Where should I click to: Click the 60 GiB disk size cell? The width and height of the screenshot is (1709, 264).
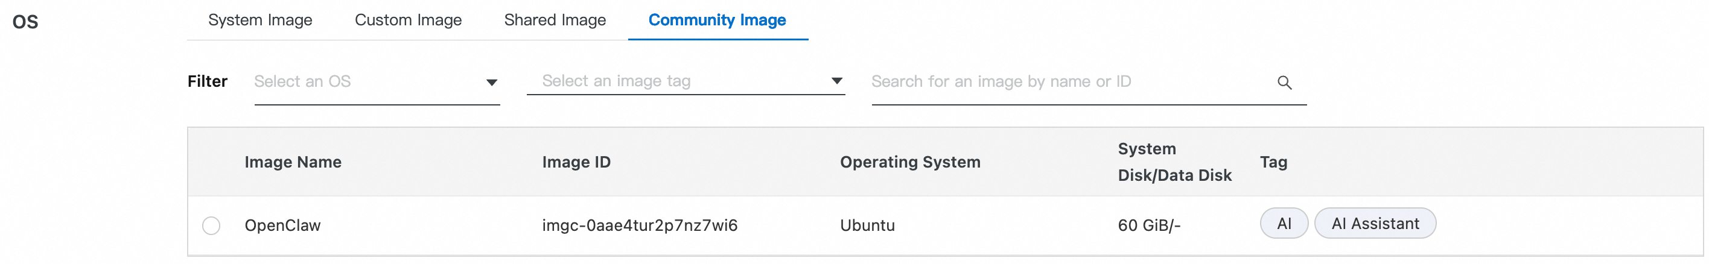(x=1148, y=225)
